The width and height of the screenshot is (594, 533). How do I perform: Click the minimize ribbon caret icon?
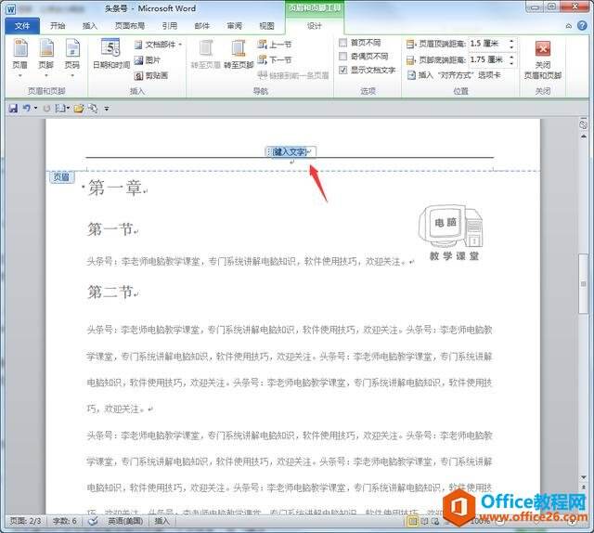pos(569,26)
